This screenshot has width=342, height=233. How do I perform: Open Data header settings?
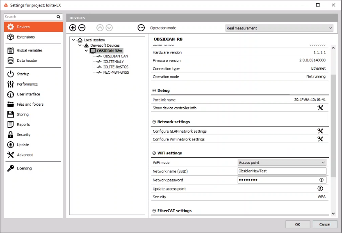33,61
